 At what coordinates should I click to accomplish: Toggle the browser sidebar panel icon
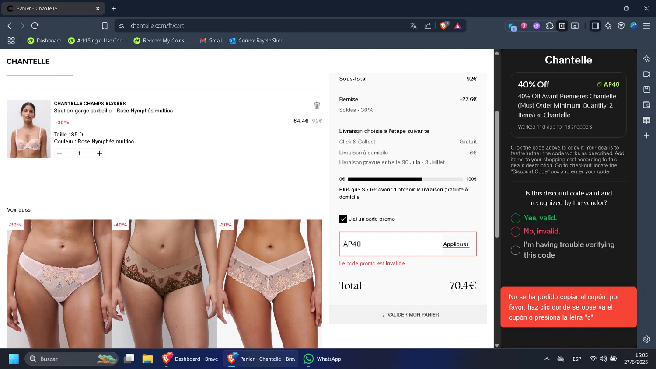click(595, 26)
